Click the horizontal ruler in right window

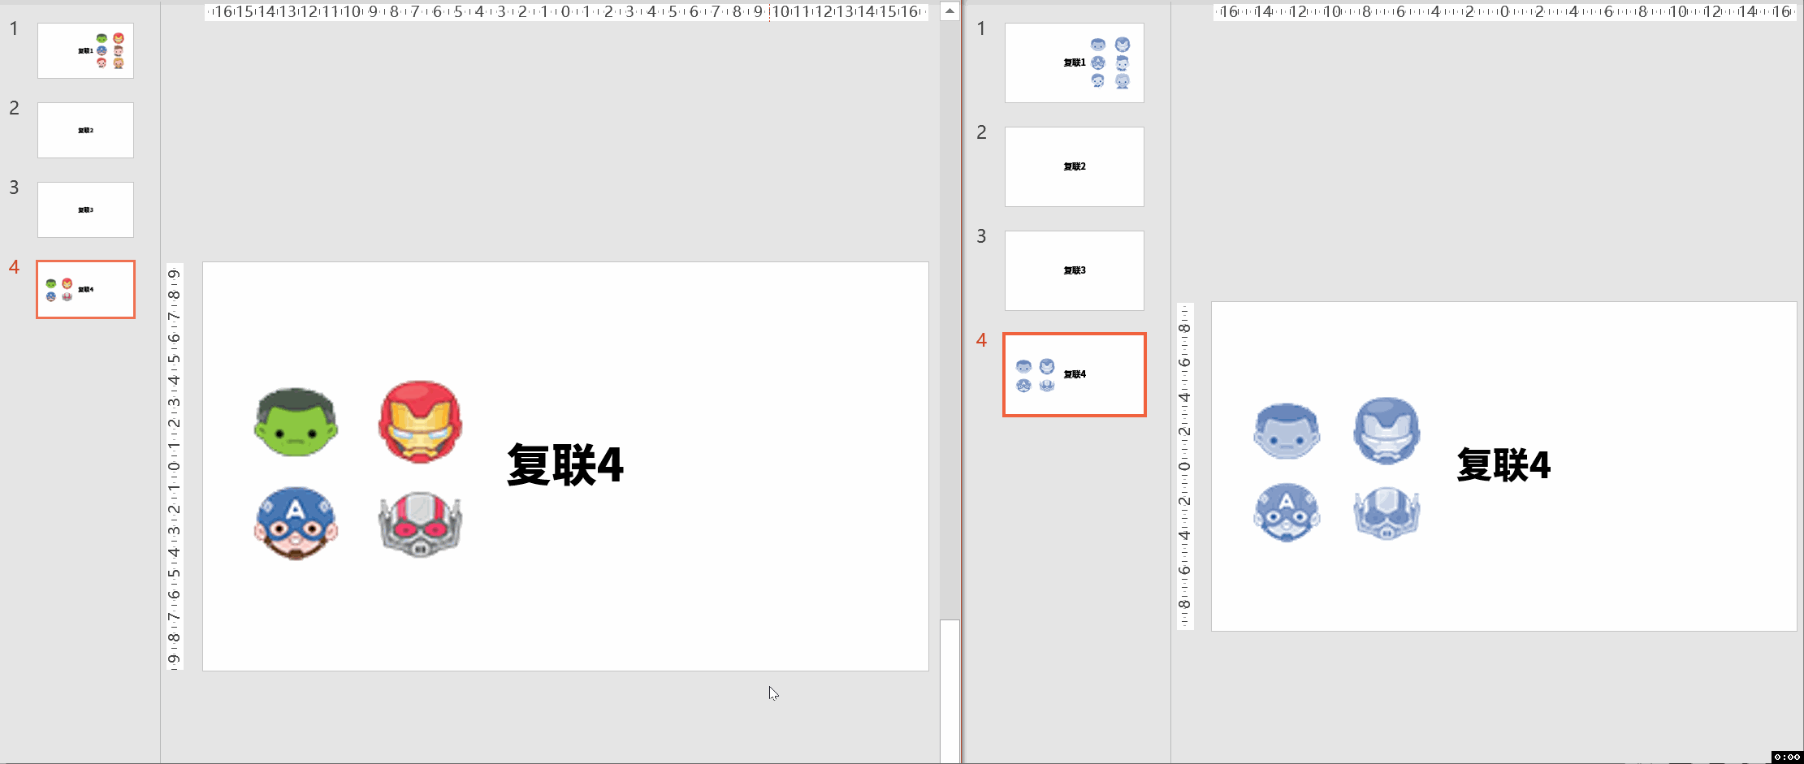coord(1504,11)
